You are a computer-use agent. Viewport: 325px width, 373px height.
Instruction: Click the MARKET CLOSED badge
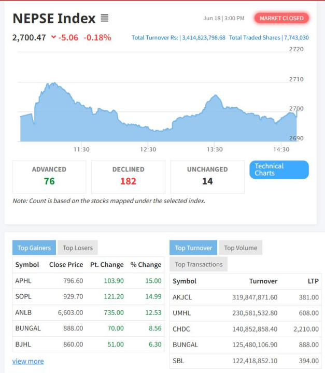(x=281, y=18)
